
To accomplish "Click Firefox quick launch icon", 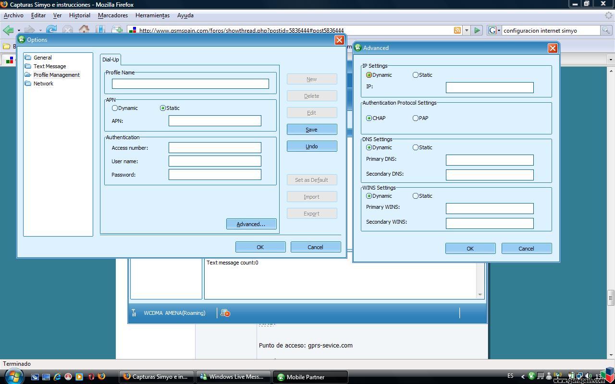I will (x=101, y=377).
